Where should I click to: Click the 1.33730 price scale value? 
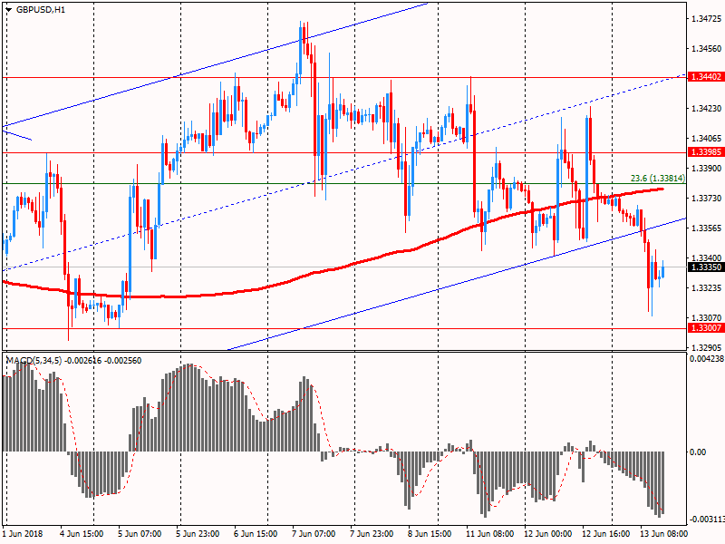click(x=707, y=199)
